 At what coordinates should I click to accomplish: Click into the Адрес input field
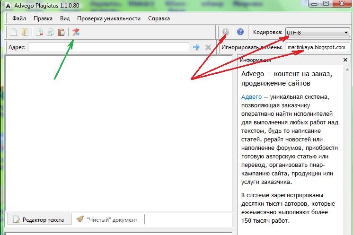point(109,47)
